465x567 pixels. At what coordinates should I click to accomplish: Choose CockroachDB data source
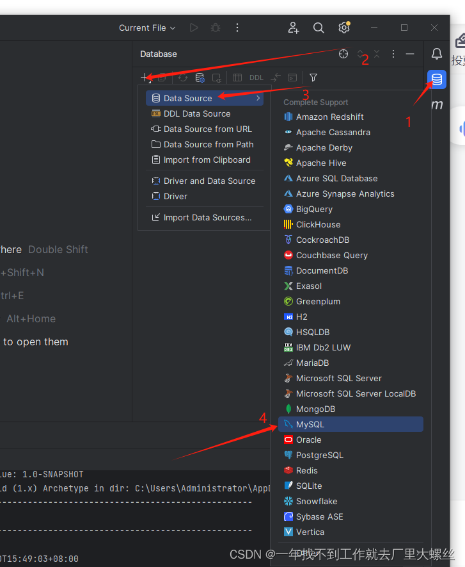[351, 240]
